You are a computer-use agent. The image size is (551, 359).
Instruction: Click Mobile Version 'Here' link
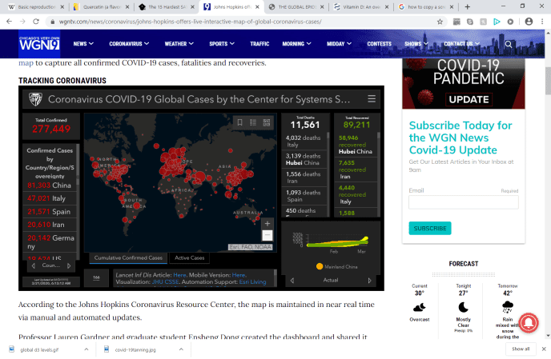click(238, 275)
